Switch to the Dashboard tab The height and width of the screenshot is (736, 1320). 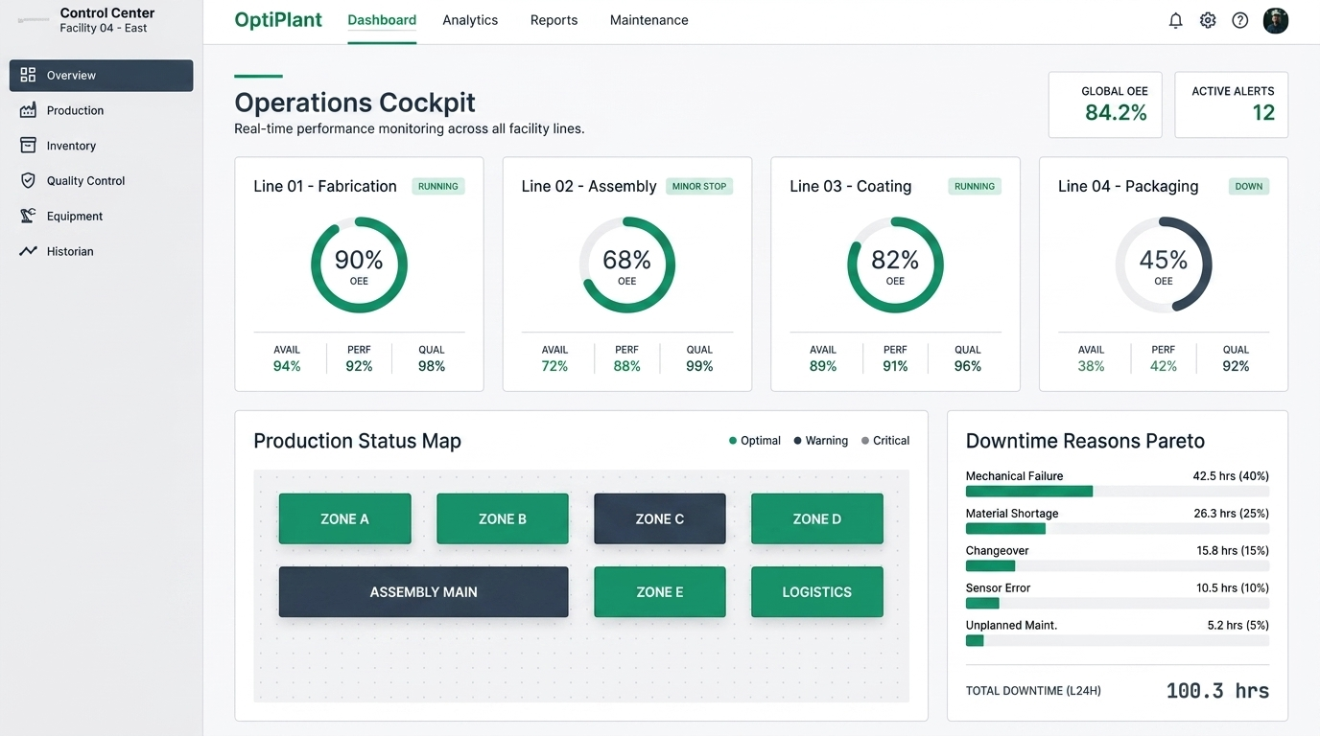click(x=382, y=20)
